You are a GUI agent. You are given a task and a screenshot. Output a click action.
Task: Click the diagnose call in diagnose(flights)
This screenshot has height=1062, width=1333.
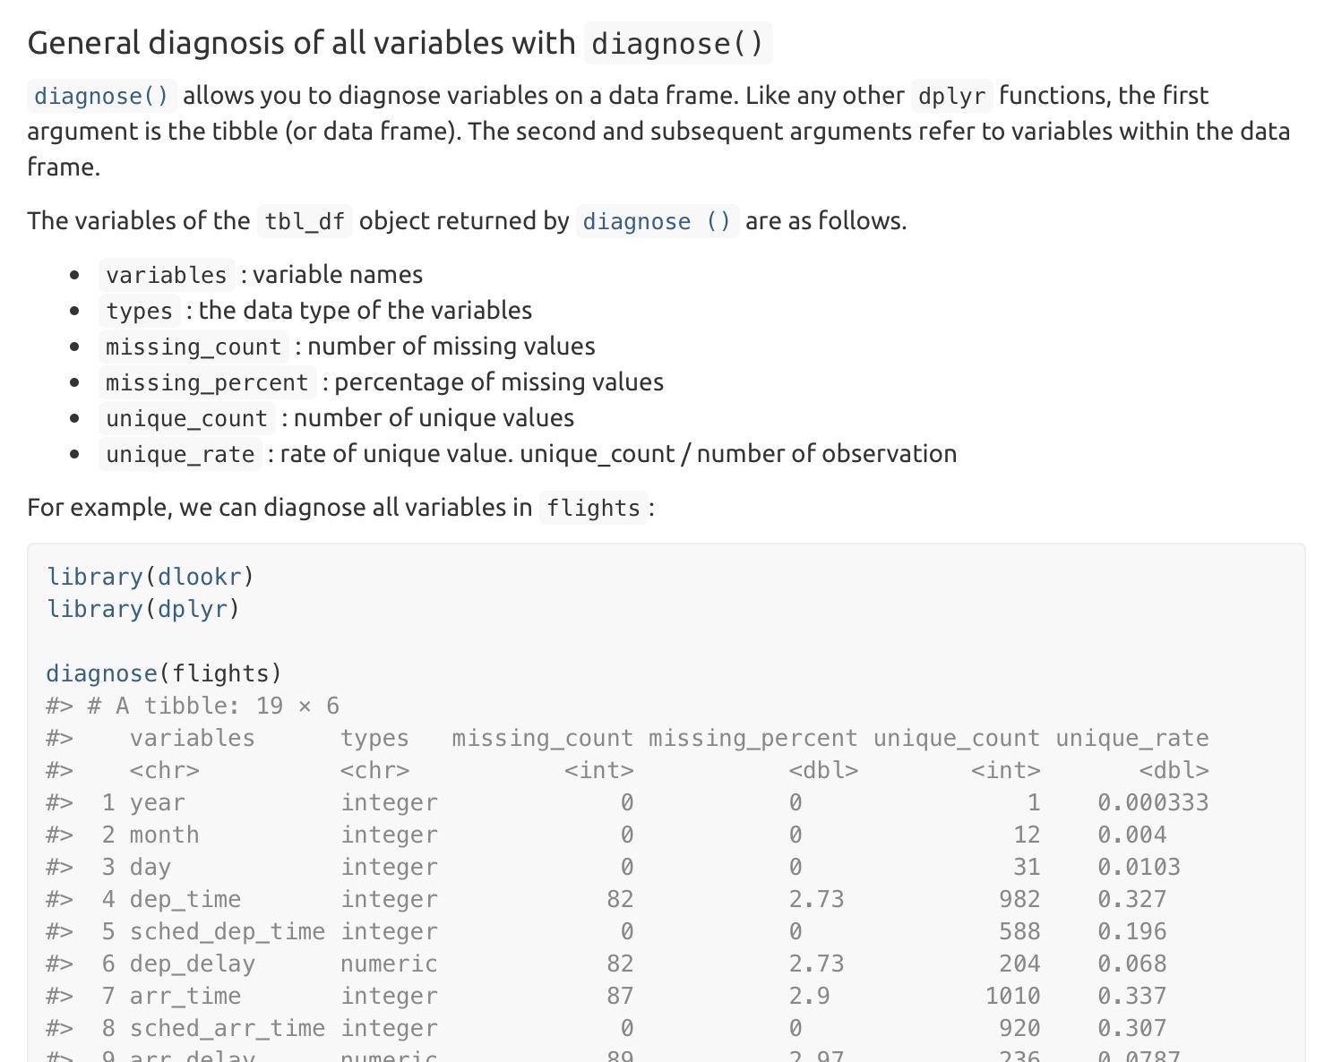pyautogui.click(x=102, y=673)
